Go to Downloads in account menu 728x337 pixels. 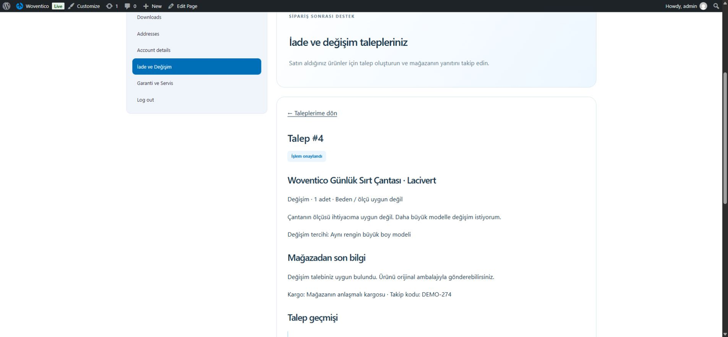(149, 17)
